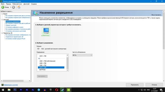Image resolution: width=165 pixels, height=92 pixels.
Task: Open Telegram from the taskbar
Action: pyautogui.click(x=39, y=90)
